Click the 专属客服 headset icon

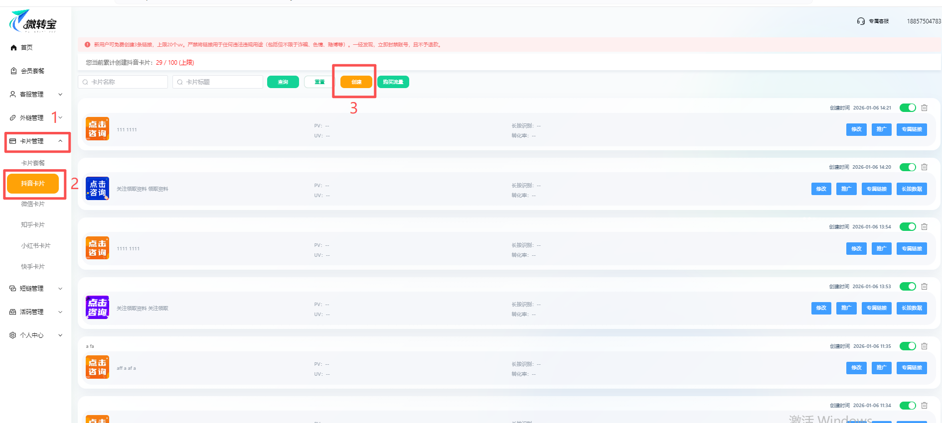(x=861, y=21)
